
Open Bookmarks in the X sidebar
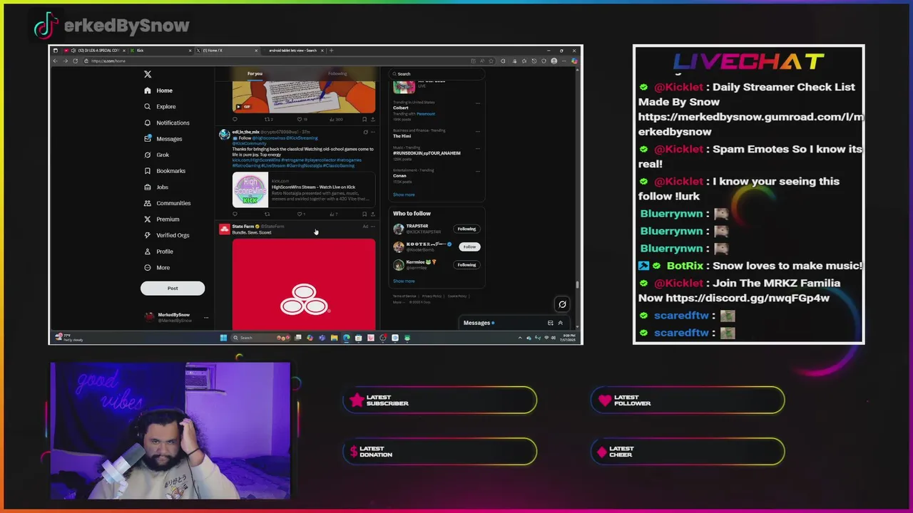pyautogui.click(x=165, y=171)
